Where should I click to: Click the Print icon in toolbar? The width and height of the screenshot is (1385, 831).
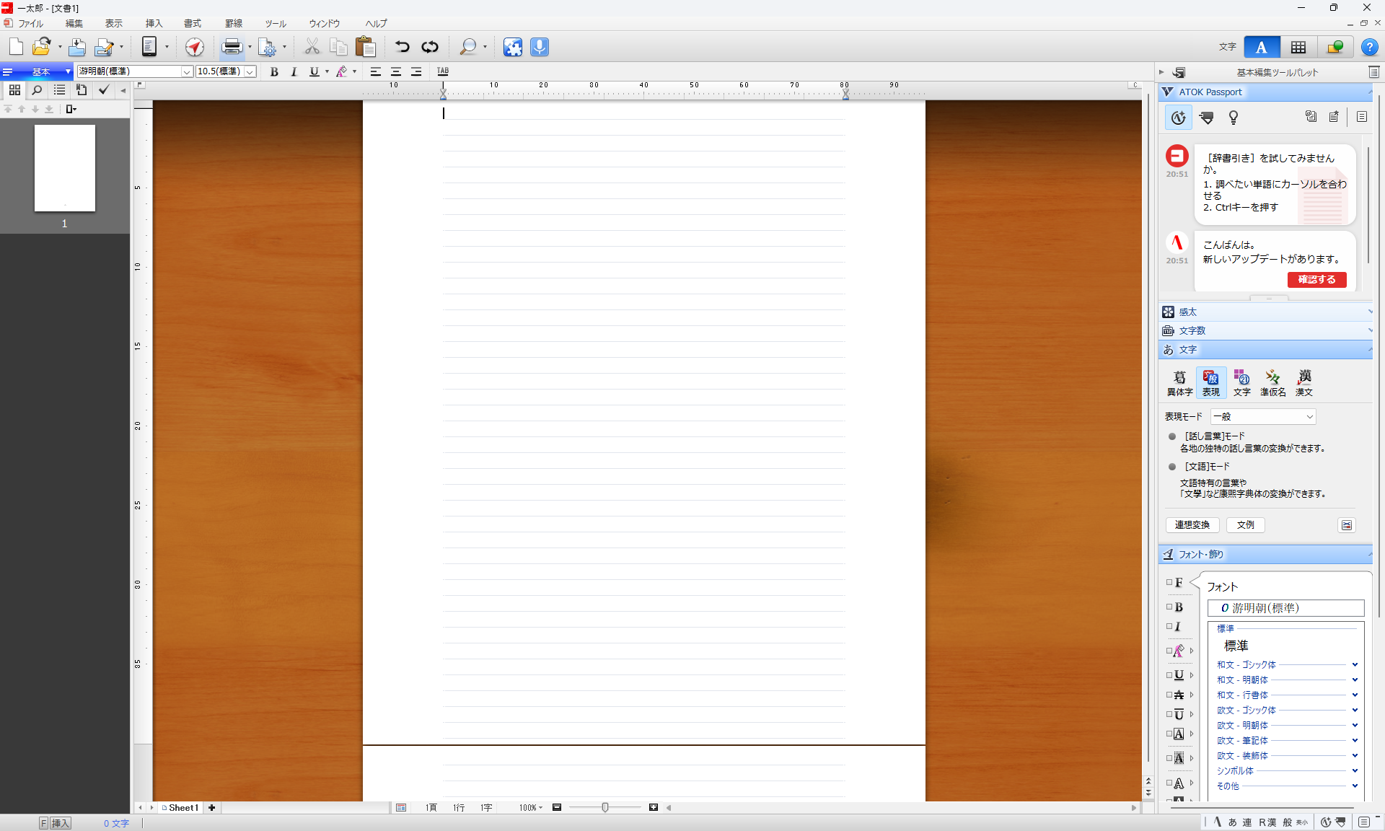[232, 47]
